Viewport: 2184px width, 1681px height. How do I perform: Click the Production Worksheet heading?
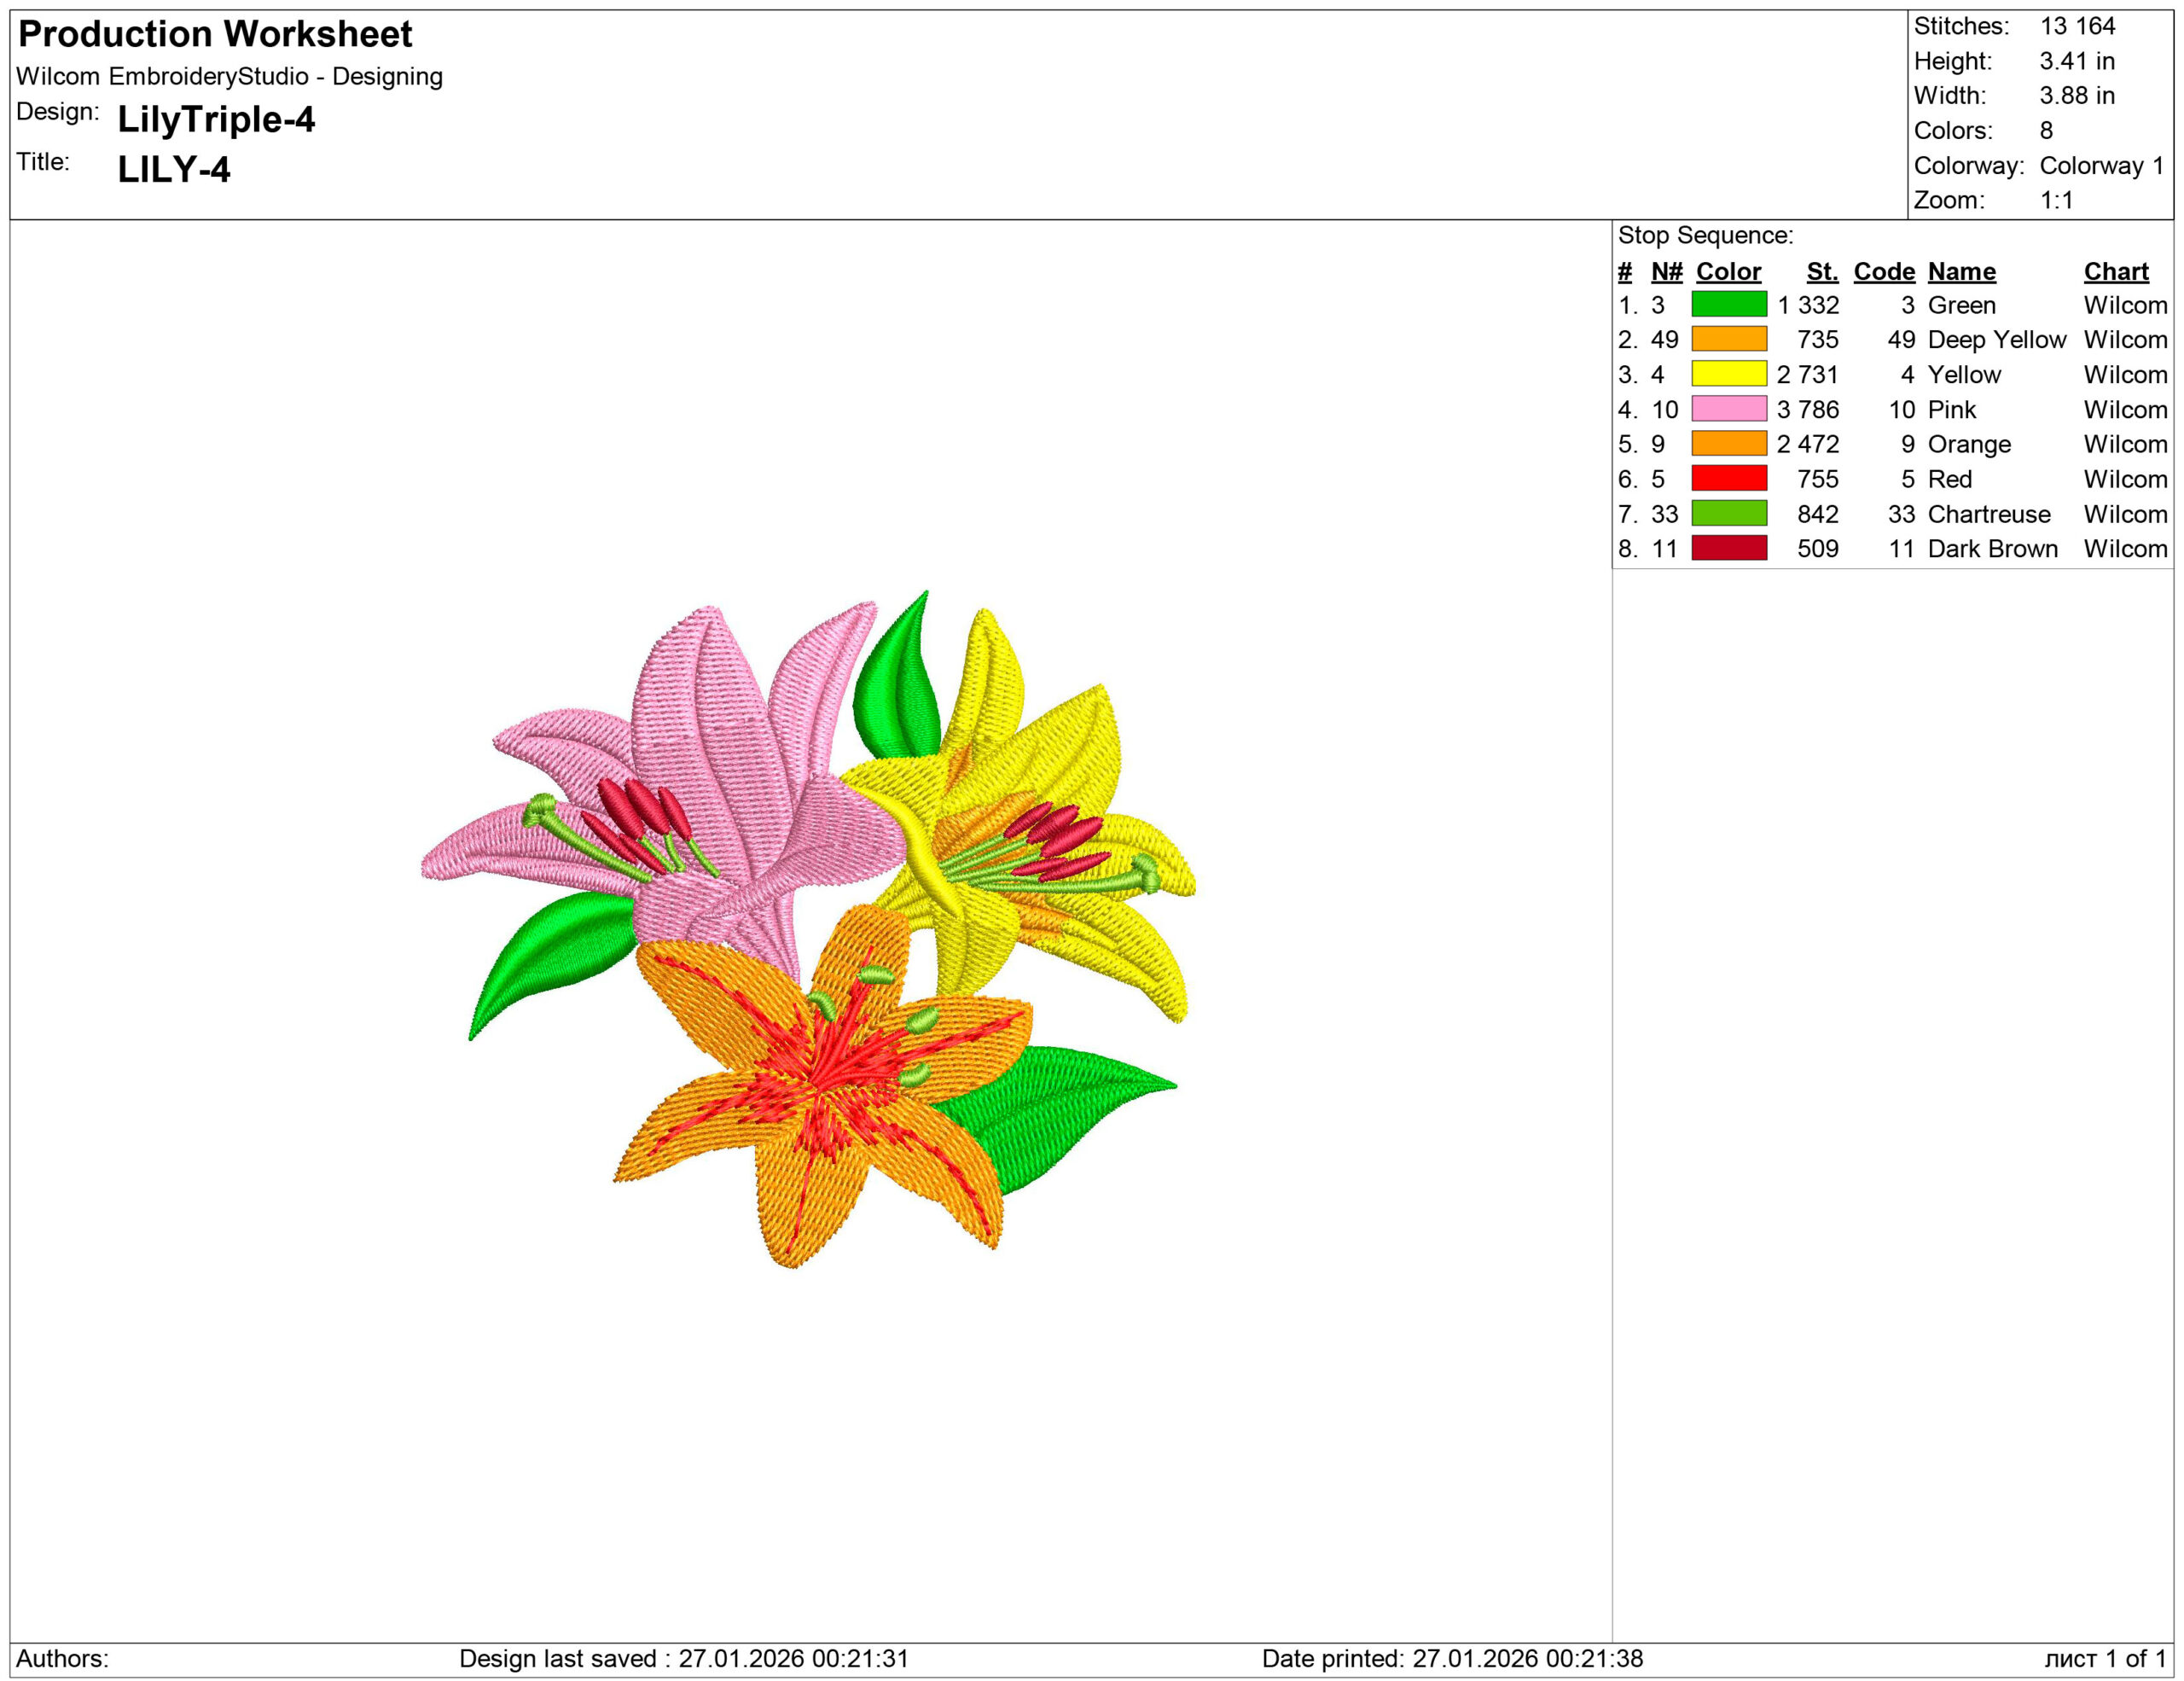coord(215,34)
